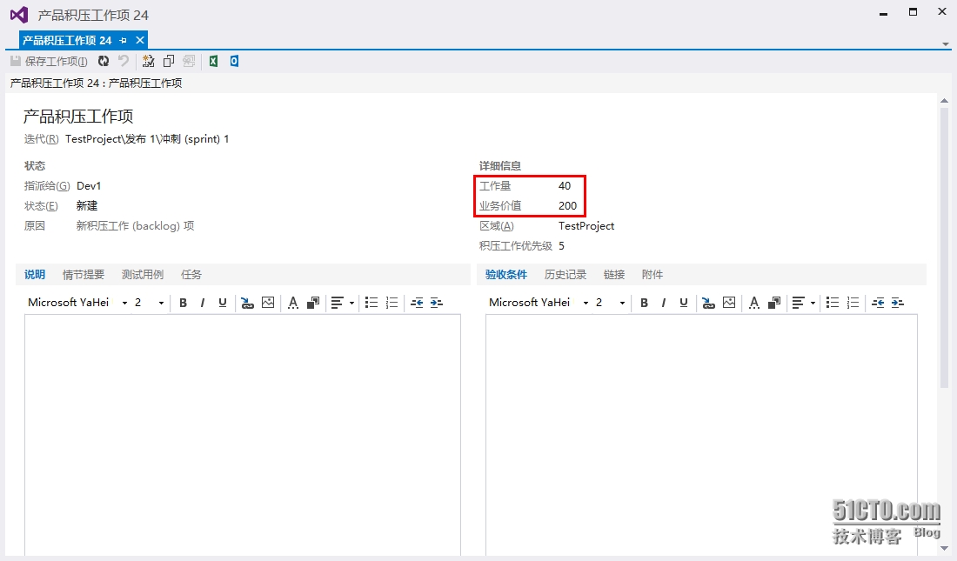Insert image in 说明 editor
The width and height of the screenshot is (957, 561).
[x=268, y=303]
